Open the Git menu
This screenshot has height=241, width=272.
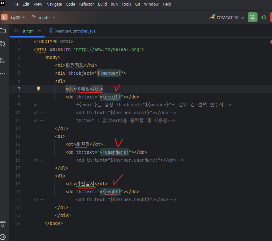[137, 4]
